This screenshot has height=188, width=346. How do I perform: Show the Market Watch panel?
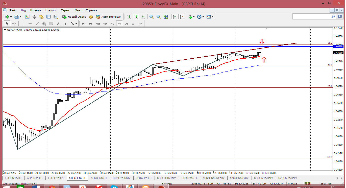coord(27,17)
